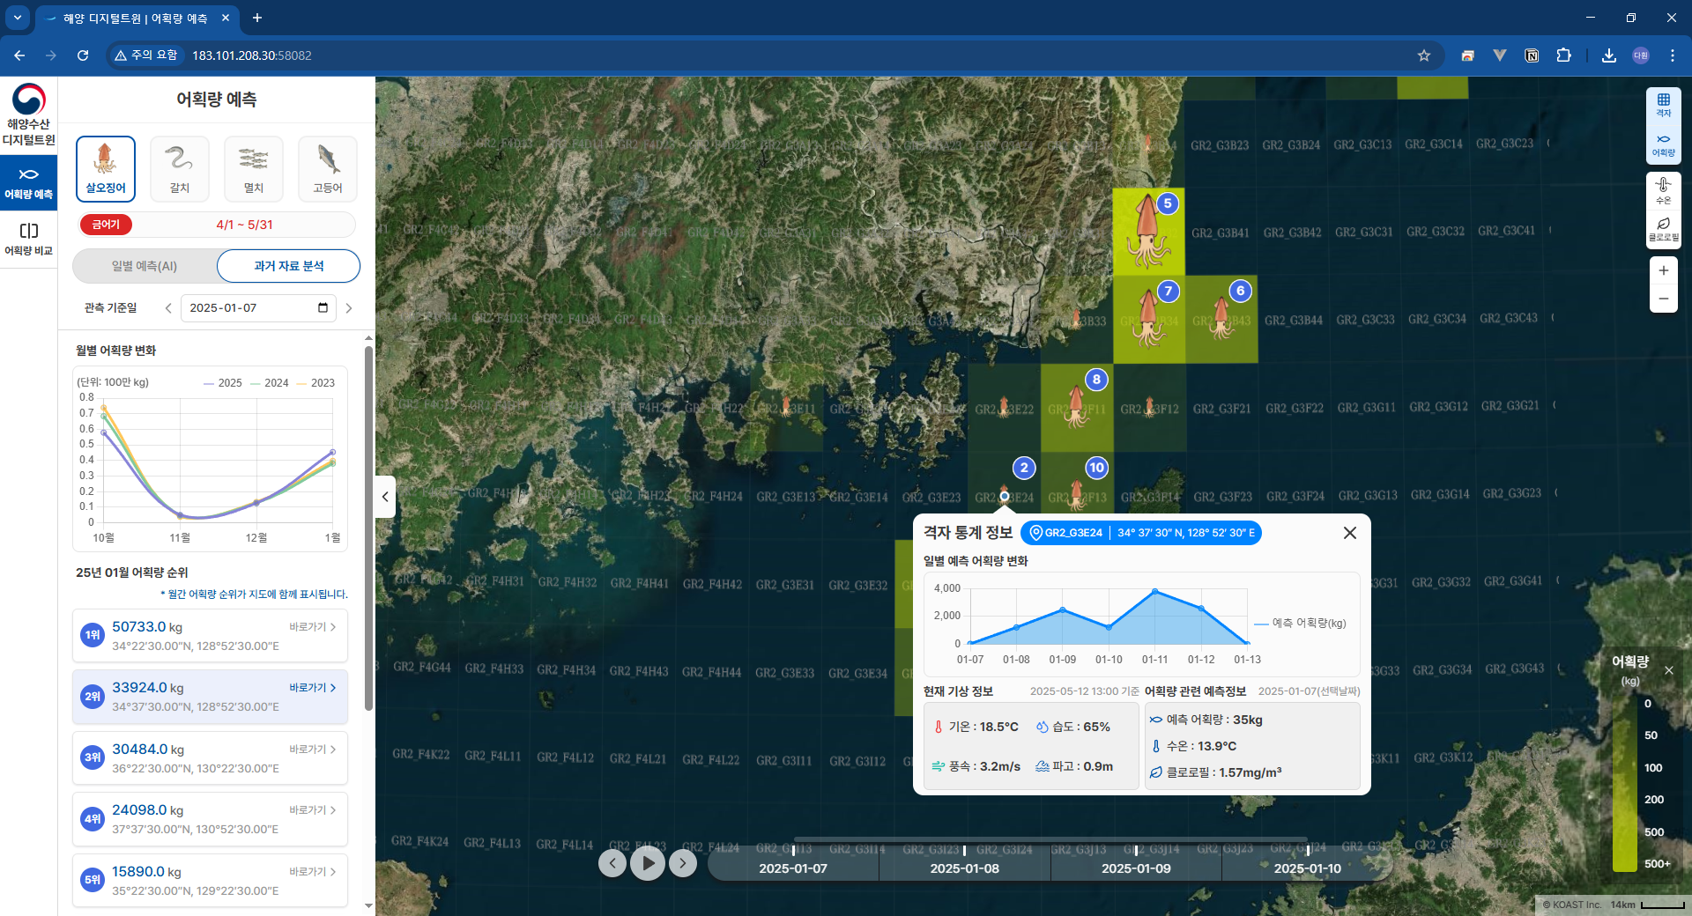
Task: Bookmark this page with star icon
Action: [1423, 55]
